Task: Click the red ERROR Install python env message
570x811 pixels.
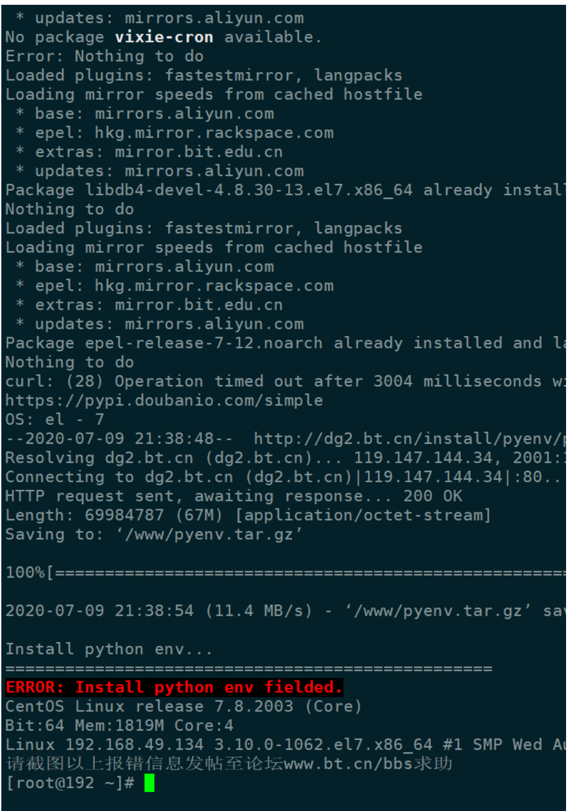Action: (x=174, y=687)
